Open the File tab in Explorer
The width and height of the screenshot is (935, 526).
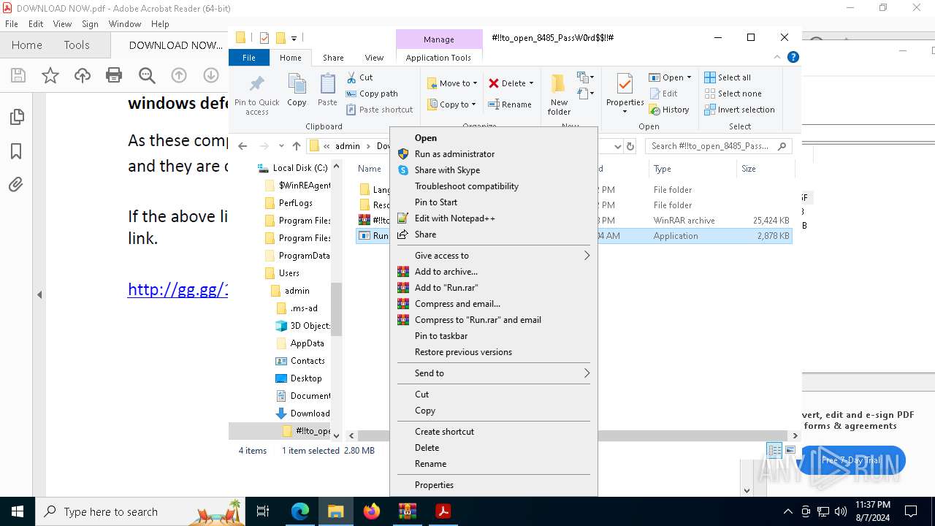(x=249, y=58)
